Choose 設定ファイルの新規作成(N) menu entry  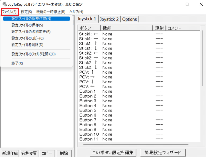(x=37, y=18)
